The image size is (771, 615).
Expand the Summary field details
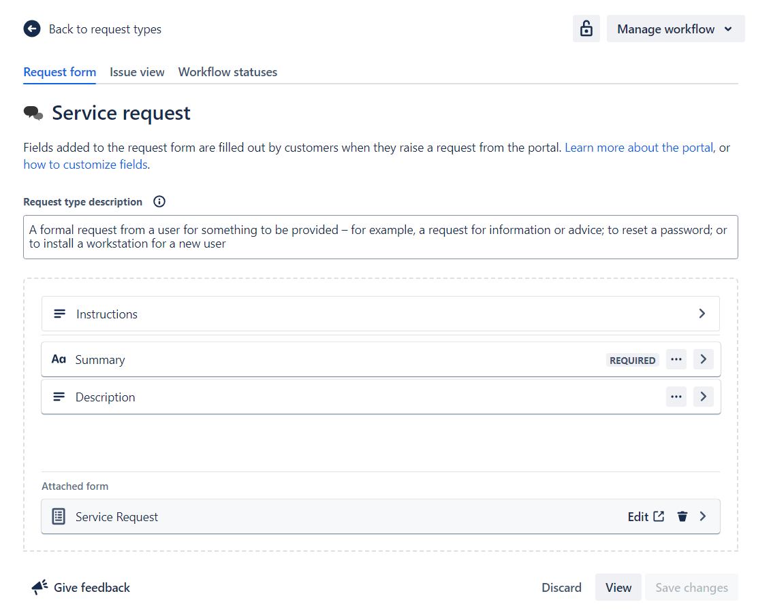[703, 359]
